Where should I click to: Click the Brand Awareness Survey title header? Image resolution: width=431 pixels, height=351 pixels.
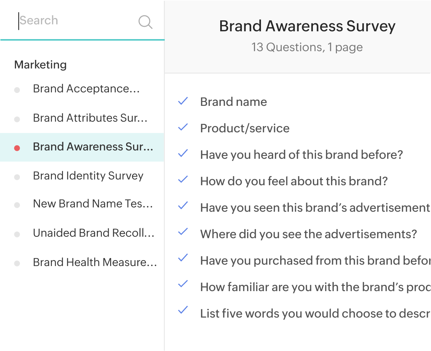307,26
